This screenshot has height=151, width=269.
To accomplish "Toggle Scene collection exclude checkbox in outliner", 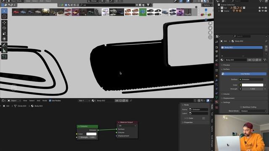I will click(260, 11).
